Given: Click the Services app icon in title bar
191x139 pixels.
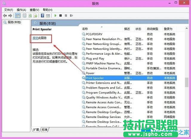Looking at the screenshot, I should pos(4,3).
